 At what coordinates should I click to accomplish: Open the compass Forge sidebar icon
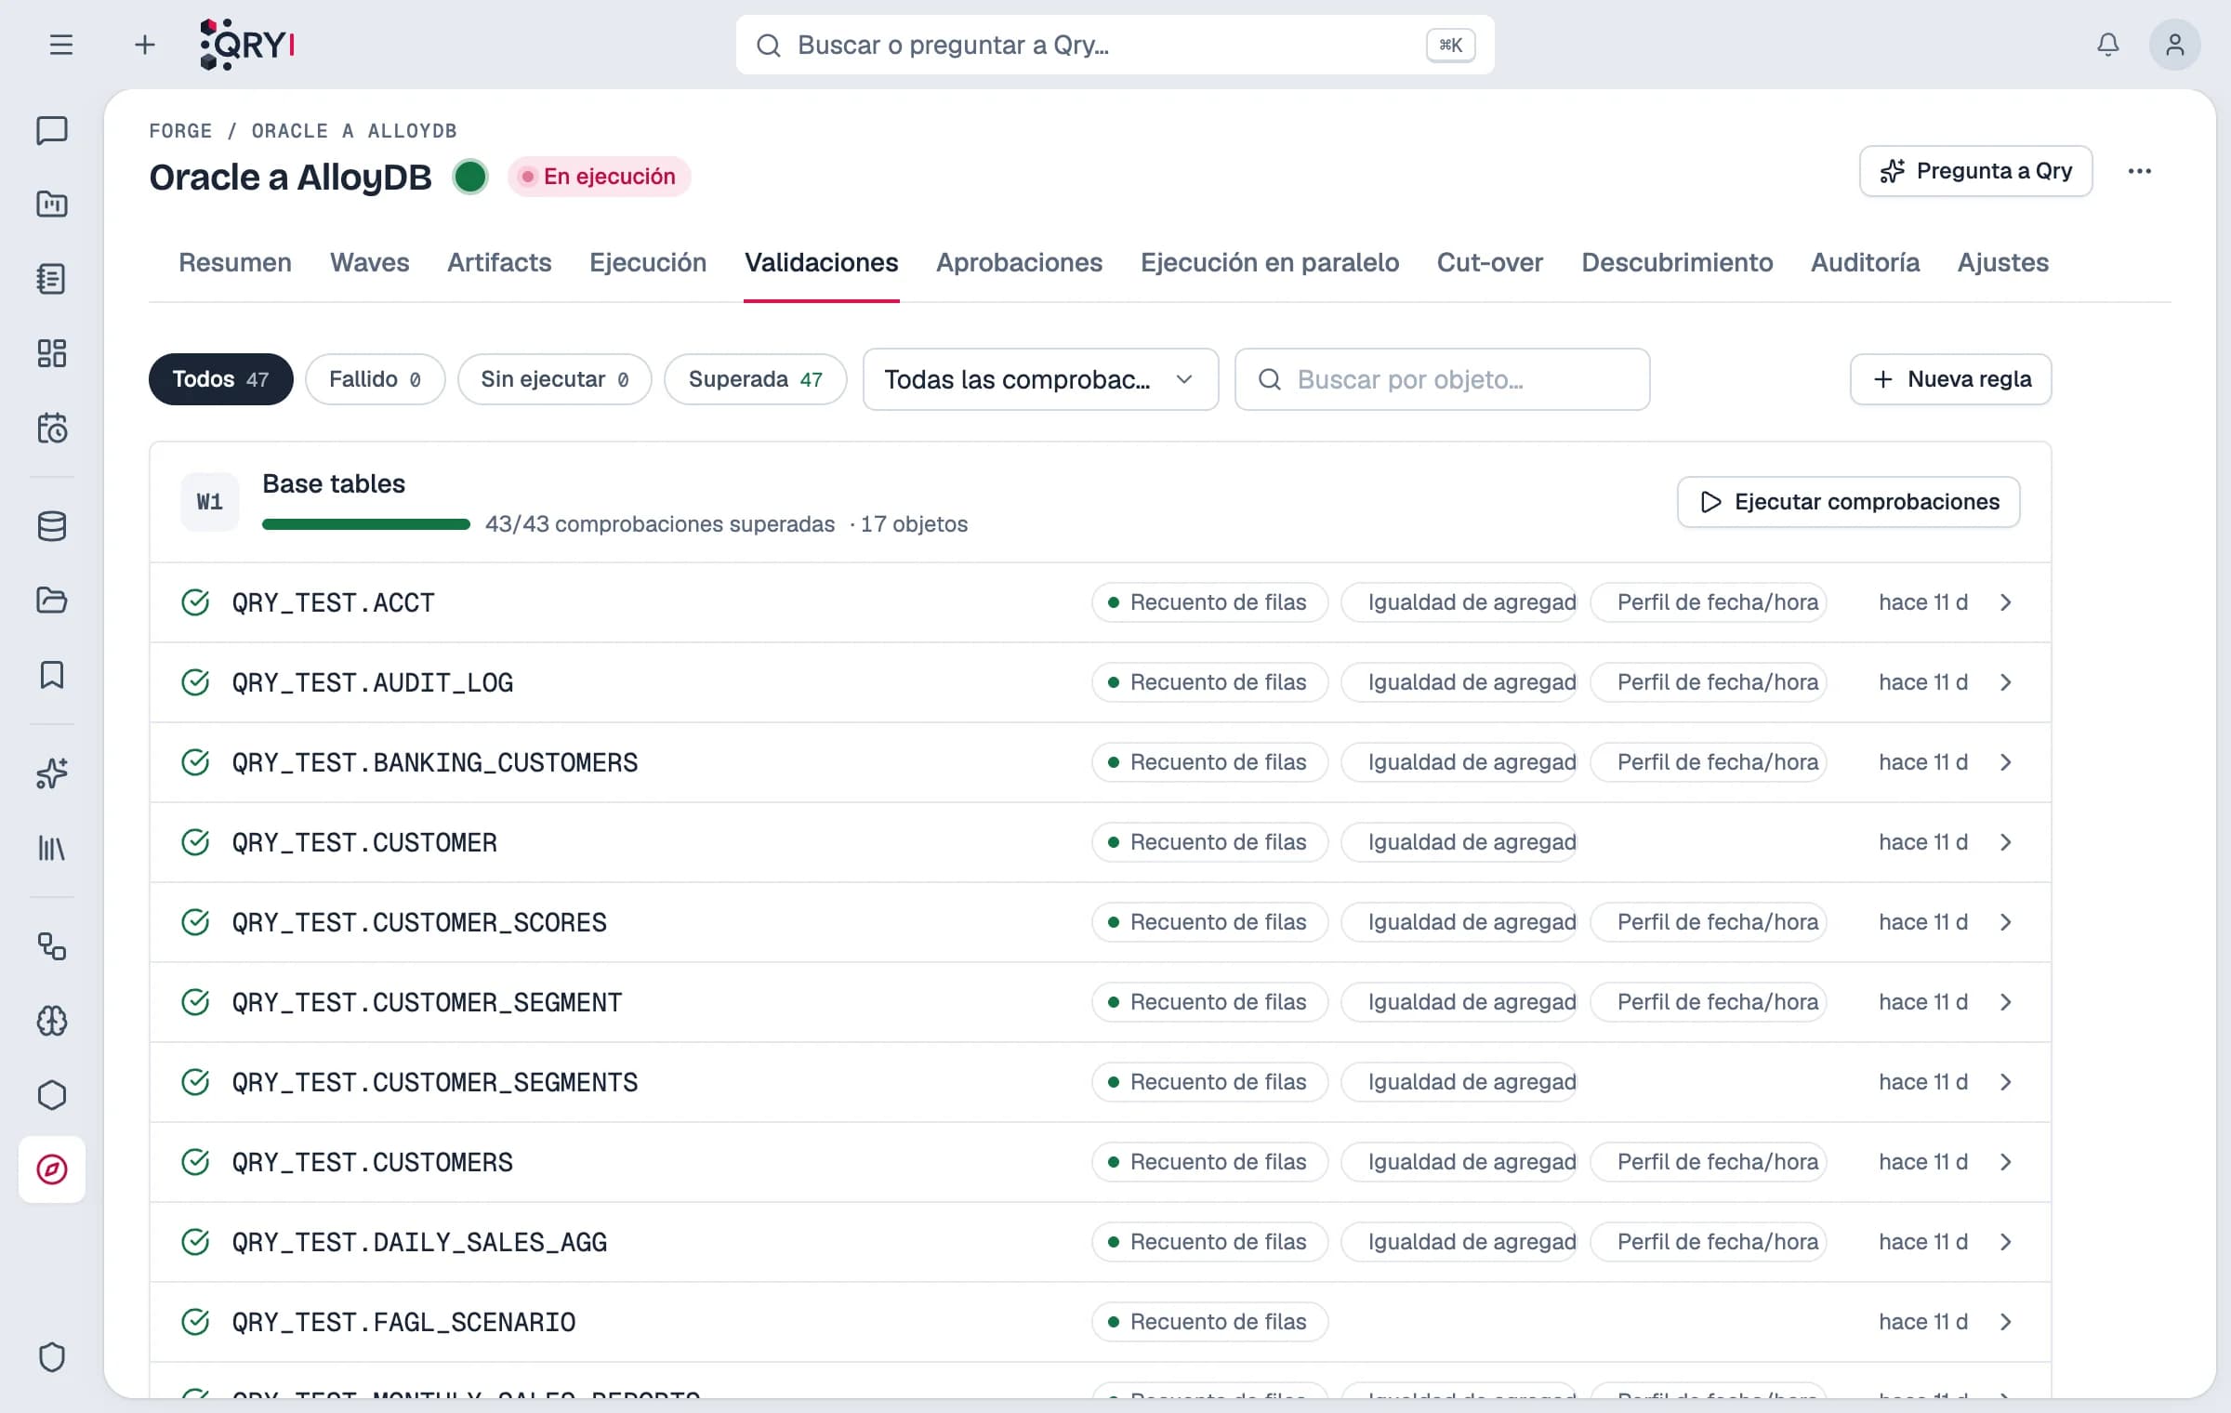point(52,1169)
